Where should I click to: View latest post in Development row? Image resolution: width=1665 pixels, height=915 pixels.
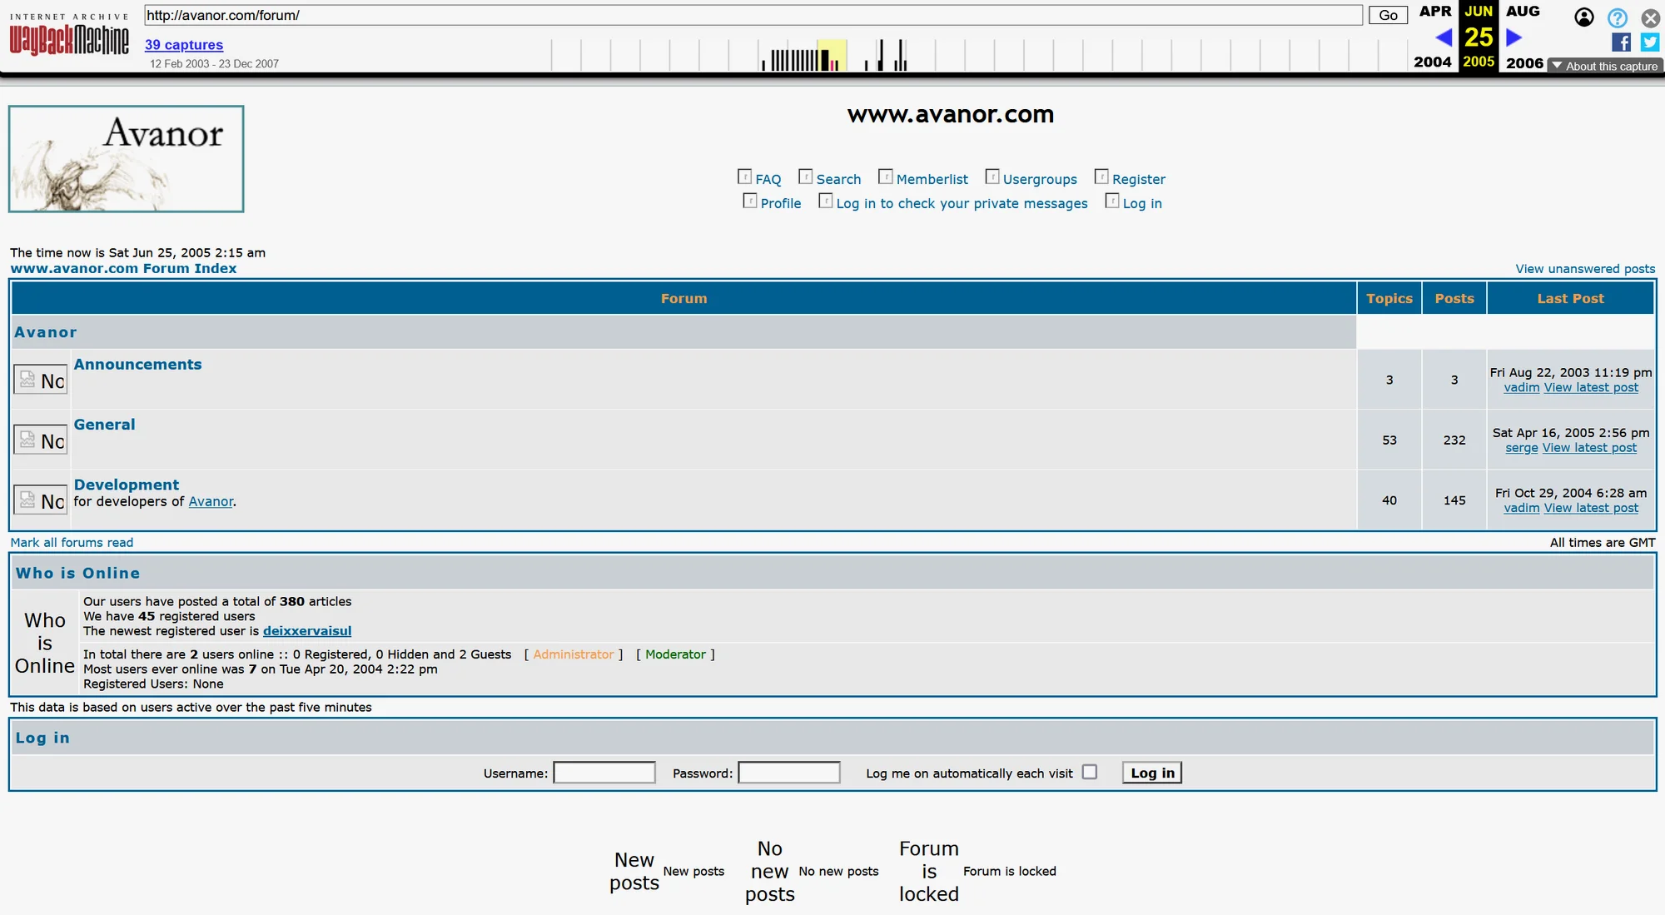(1591, 508)
